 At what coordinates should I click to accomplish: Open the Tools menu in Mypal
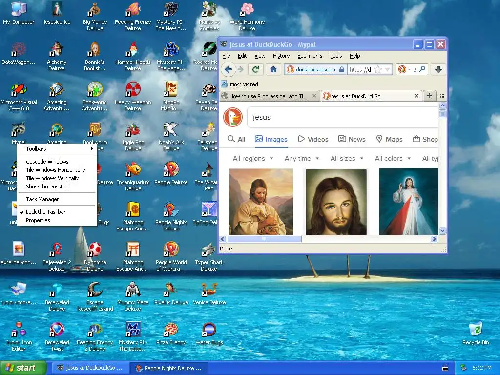336,56
